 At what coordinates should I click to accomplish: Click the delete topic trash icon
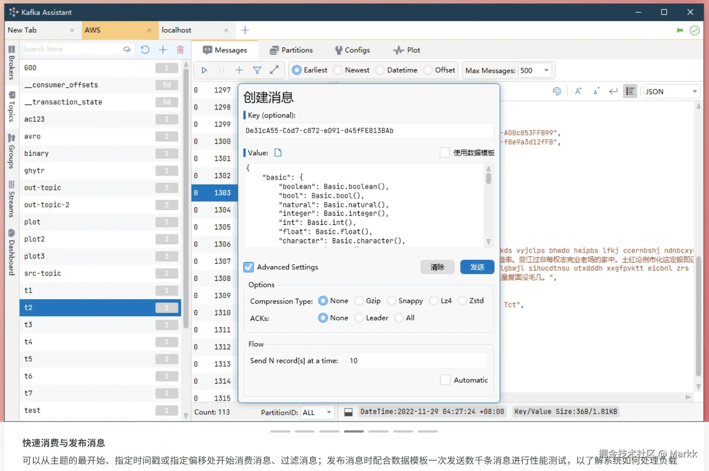coord(180,49)
